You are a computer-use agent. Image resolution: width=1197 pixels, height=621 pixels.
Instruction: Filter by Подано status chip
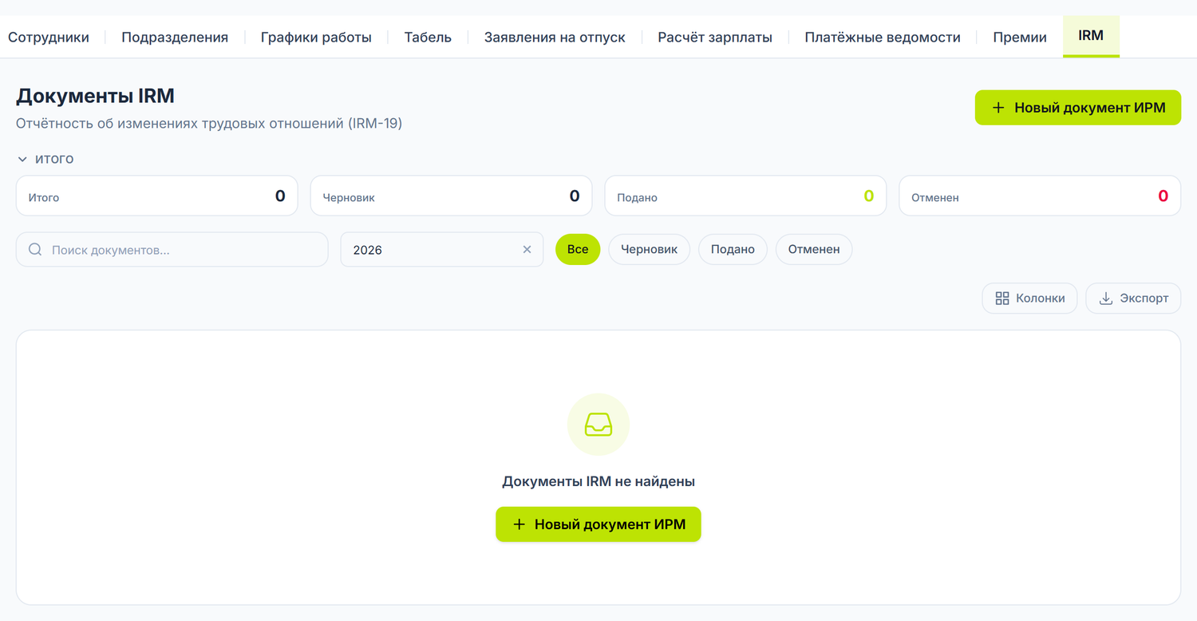pos(733,250)
